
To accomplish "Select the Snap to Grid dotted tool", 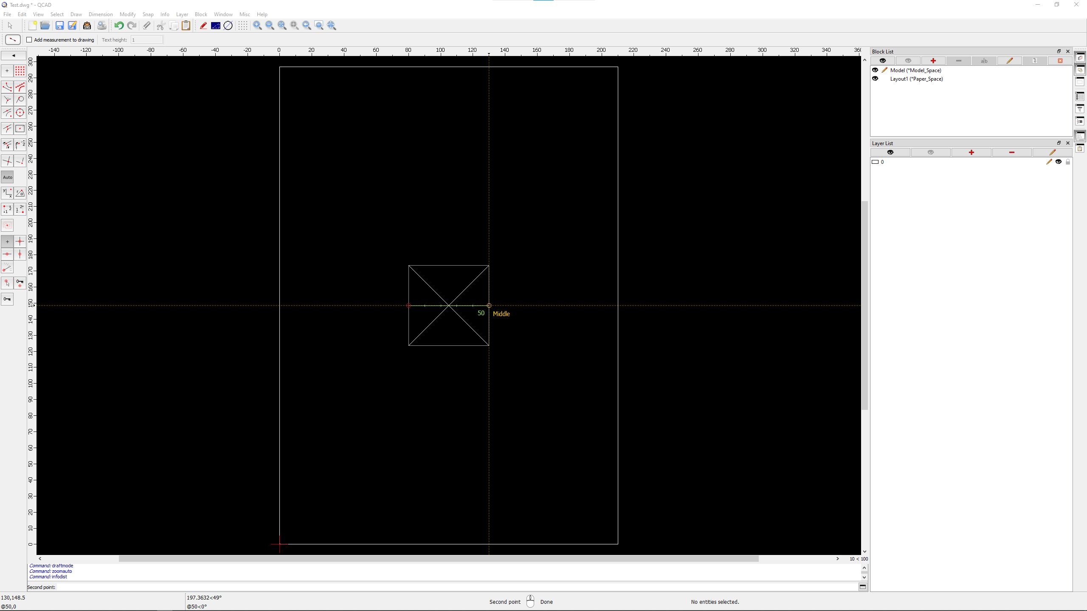I will 20,71.
